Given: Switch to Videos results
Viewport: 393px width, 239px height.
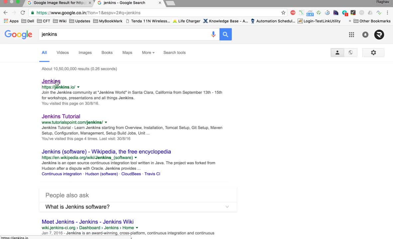Looking at the screenshot, I should [x=63, y=52].
